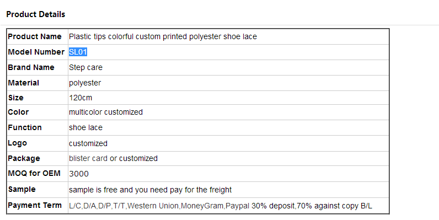Click the Product Details heading
Screen dimensions: 439x220
click(x=35, y=14)
